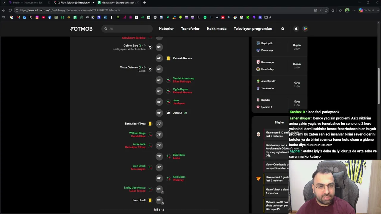Viewport: 381px width, 214px height.
Task: Open Televizyon programları menu item
Action: coord(253,29)
